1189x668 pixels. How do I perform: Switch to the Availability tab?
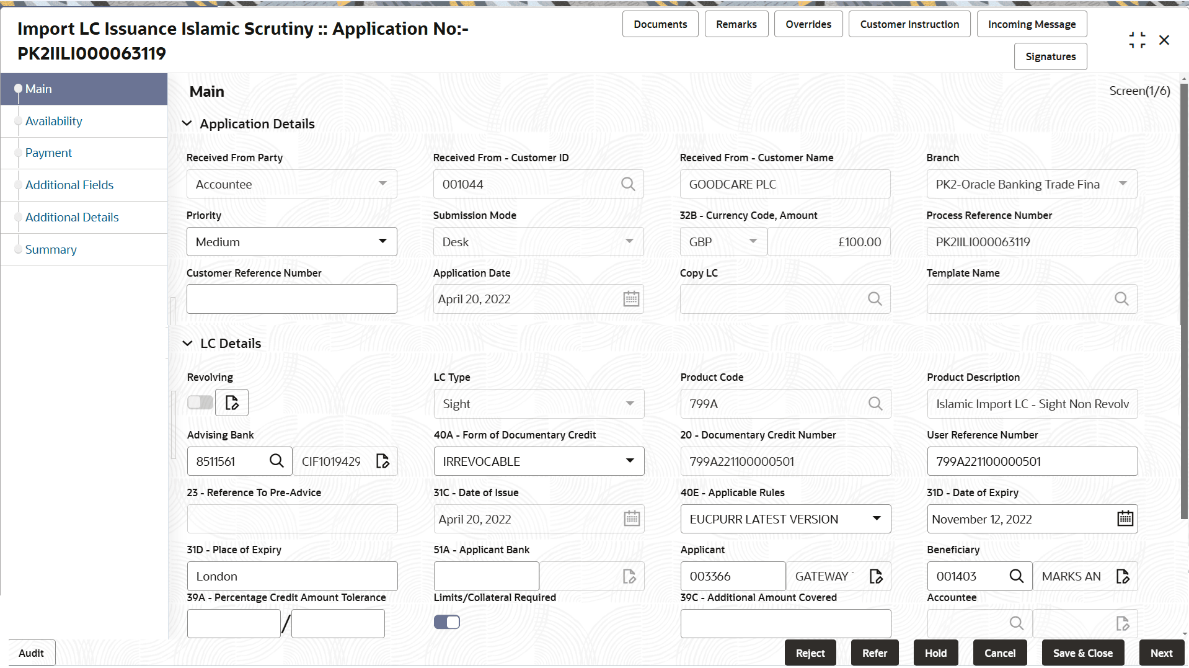(x=54, y=121)
